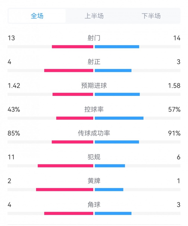Select the 预期进球 label
This screenshot has height=226, width=188.
(x=94, y=86)
